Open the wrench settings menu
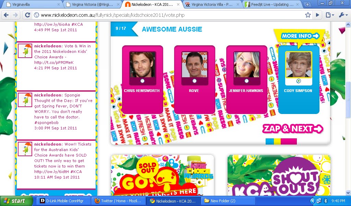The height and width of the screenshot is (206, 351). tap(343, 15)
